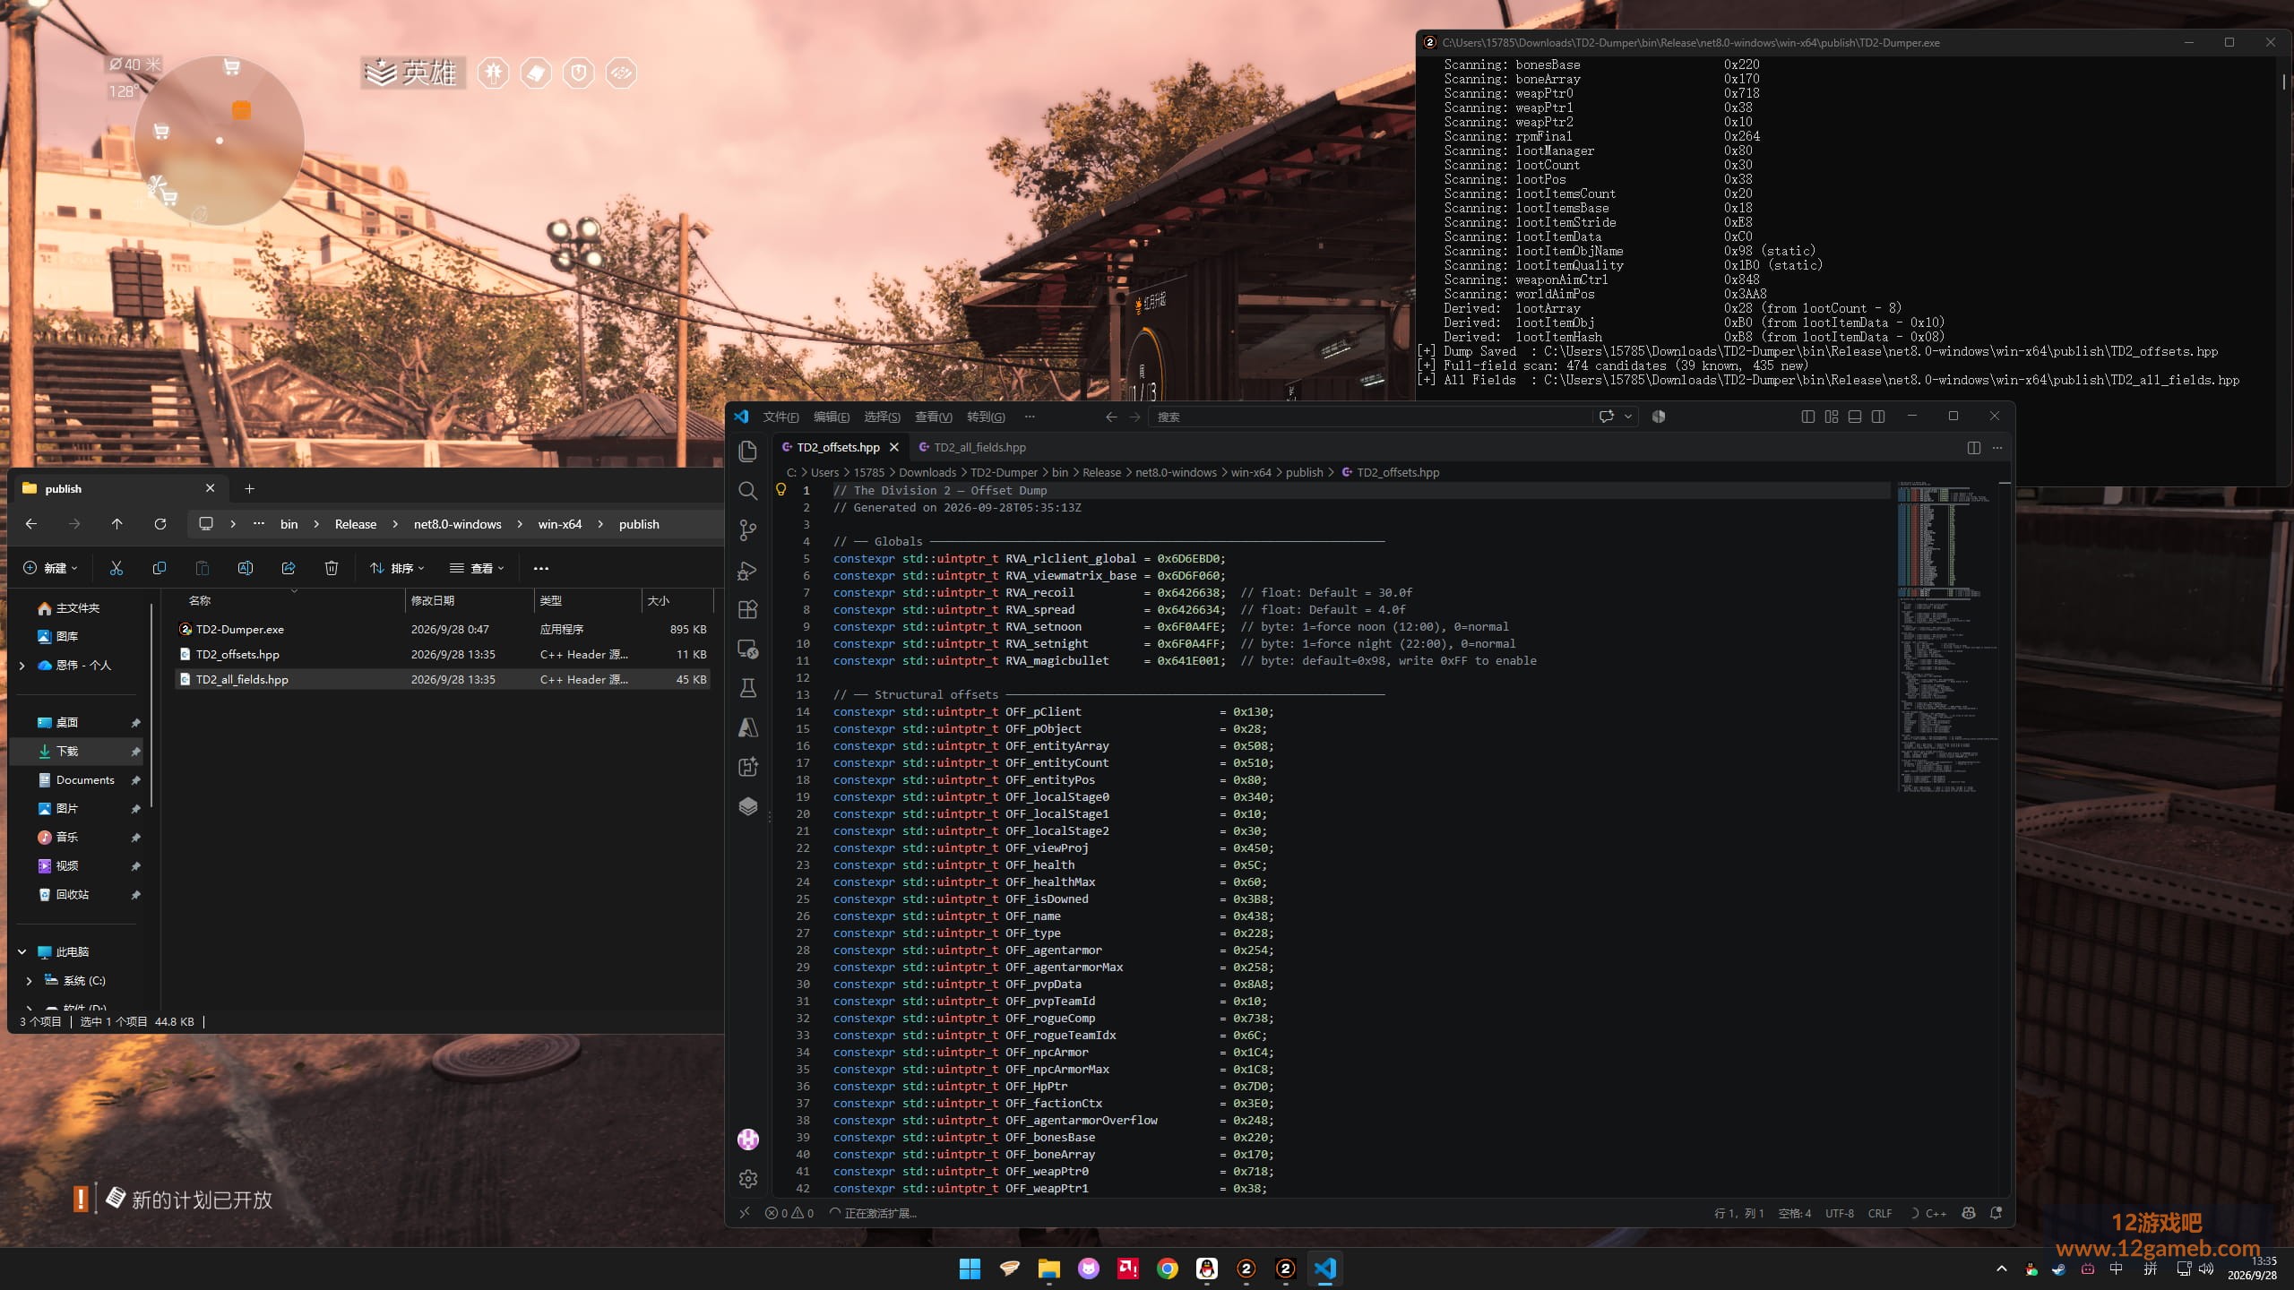Click the Cut scissors icon in File Explorer
Image resolution: width=2294 pixels, height=1290 pixels.
pos(116,568)
